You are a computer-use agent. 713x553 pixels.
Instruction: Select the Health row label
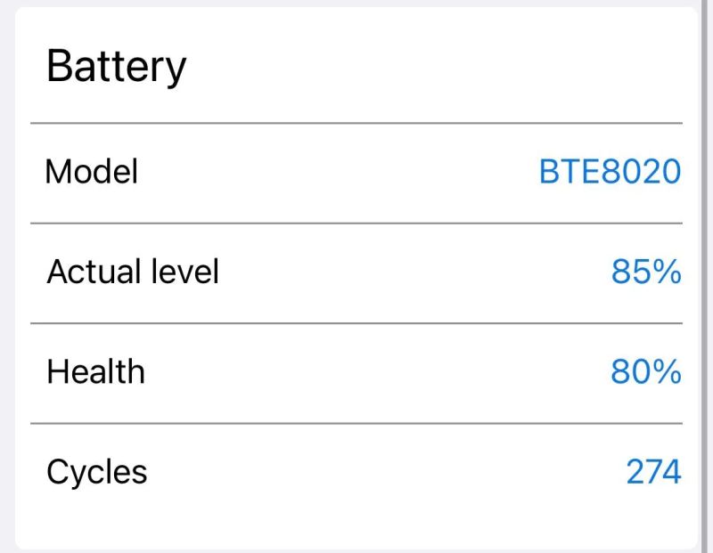point(95,371)
